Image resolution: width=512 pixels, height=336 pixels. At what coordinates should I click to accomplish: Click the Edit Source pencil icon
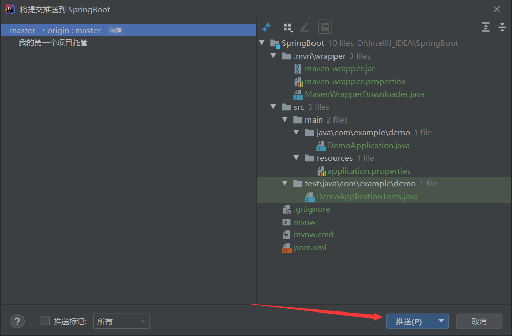click(304, 27)
